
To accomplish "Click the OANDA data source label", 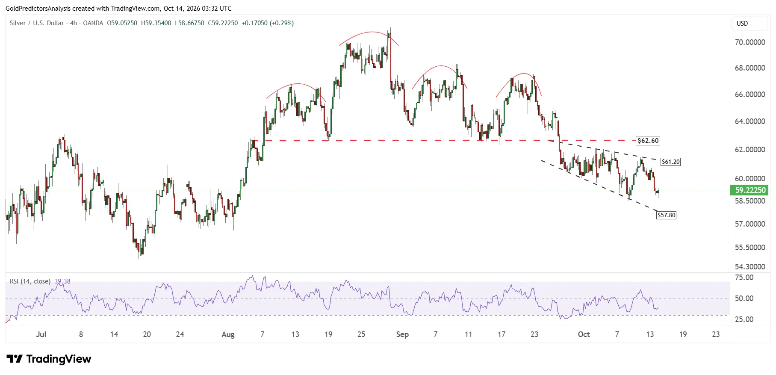I will [x=93, y=23].
